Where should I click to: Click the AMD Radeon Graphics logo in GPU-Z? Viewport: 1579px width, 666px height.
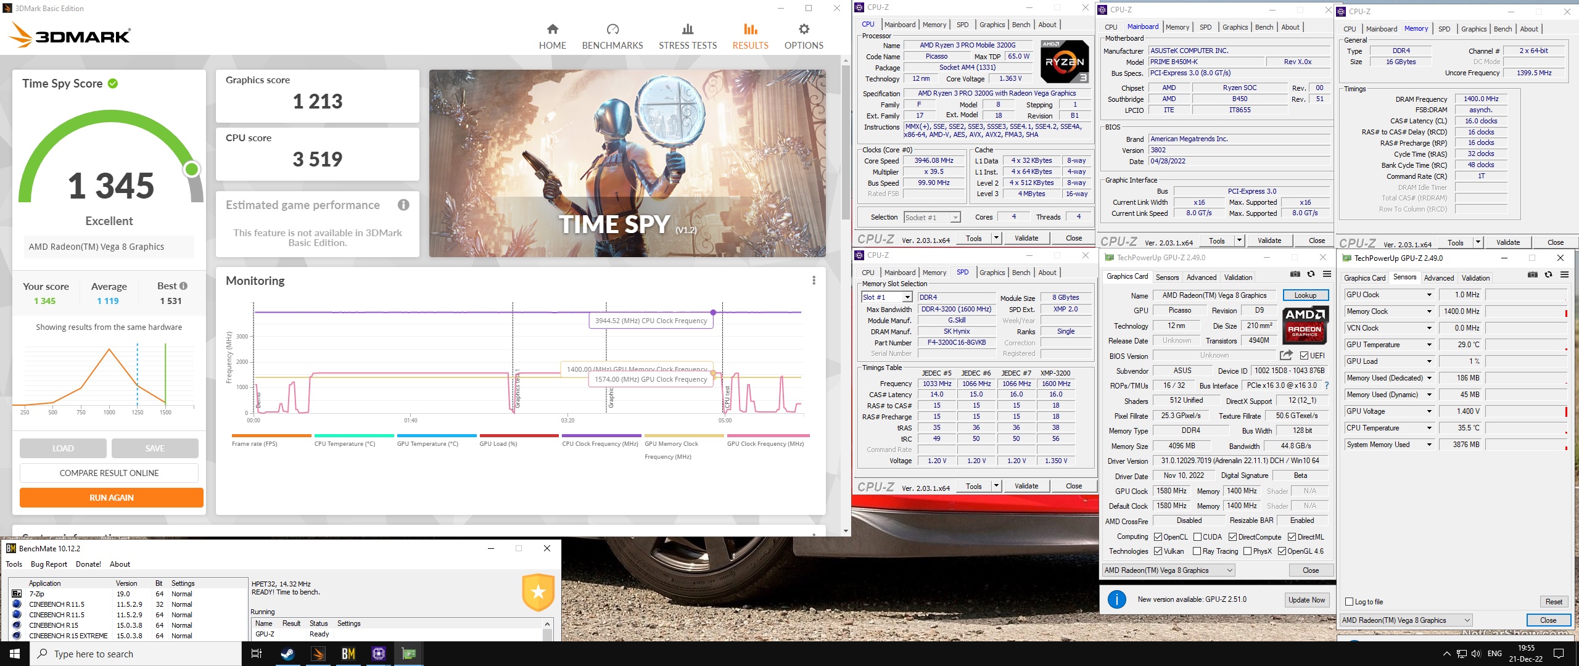(x=1305, y=324)
